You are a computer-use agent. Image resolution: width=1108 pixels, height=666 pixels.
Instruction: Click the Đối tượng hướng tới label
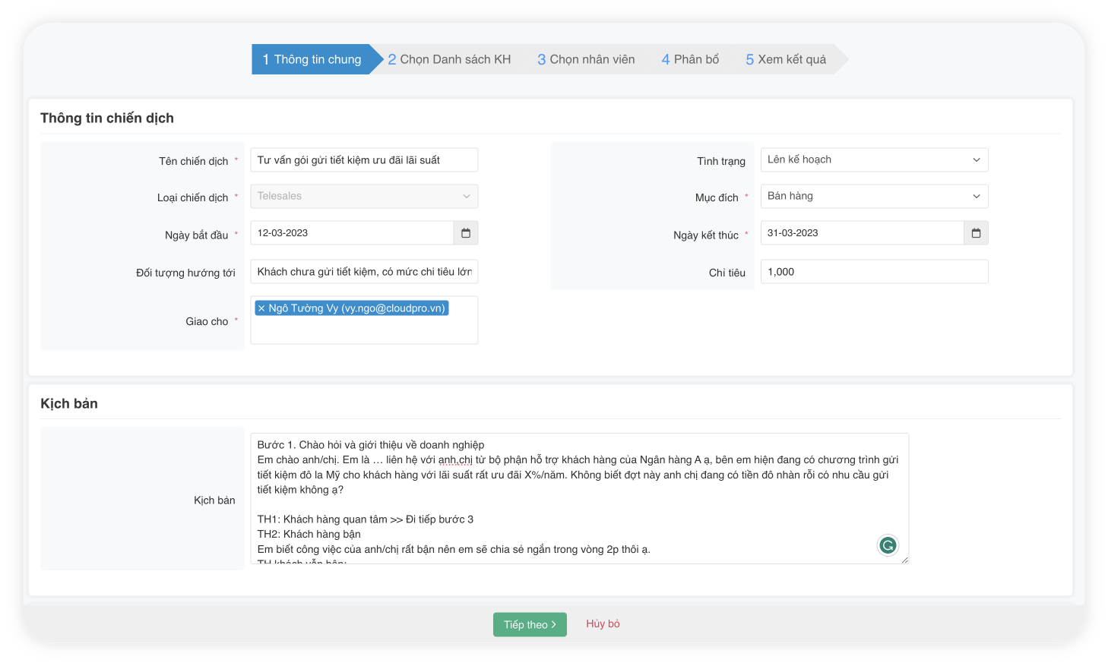pyautogui.click(x=185, y=273)
